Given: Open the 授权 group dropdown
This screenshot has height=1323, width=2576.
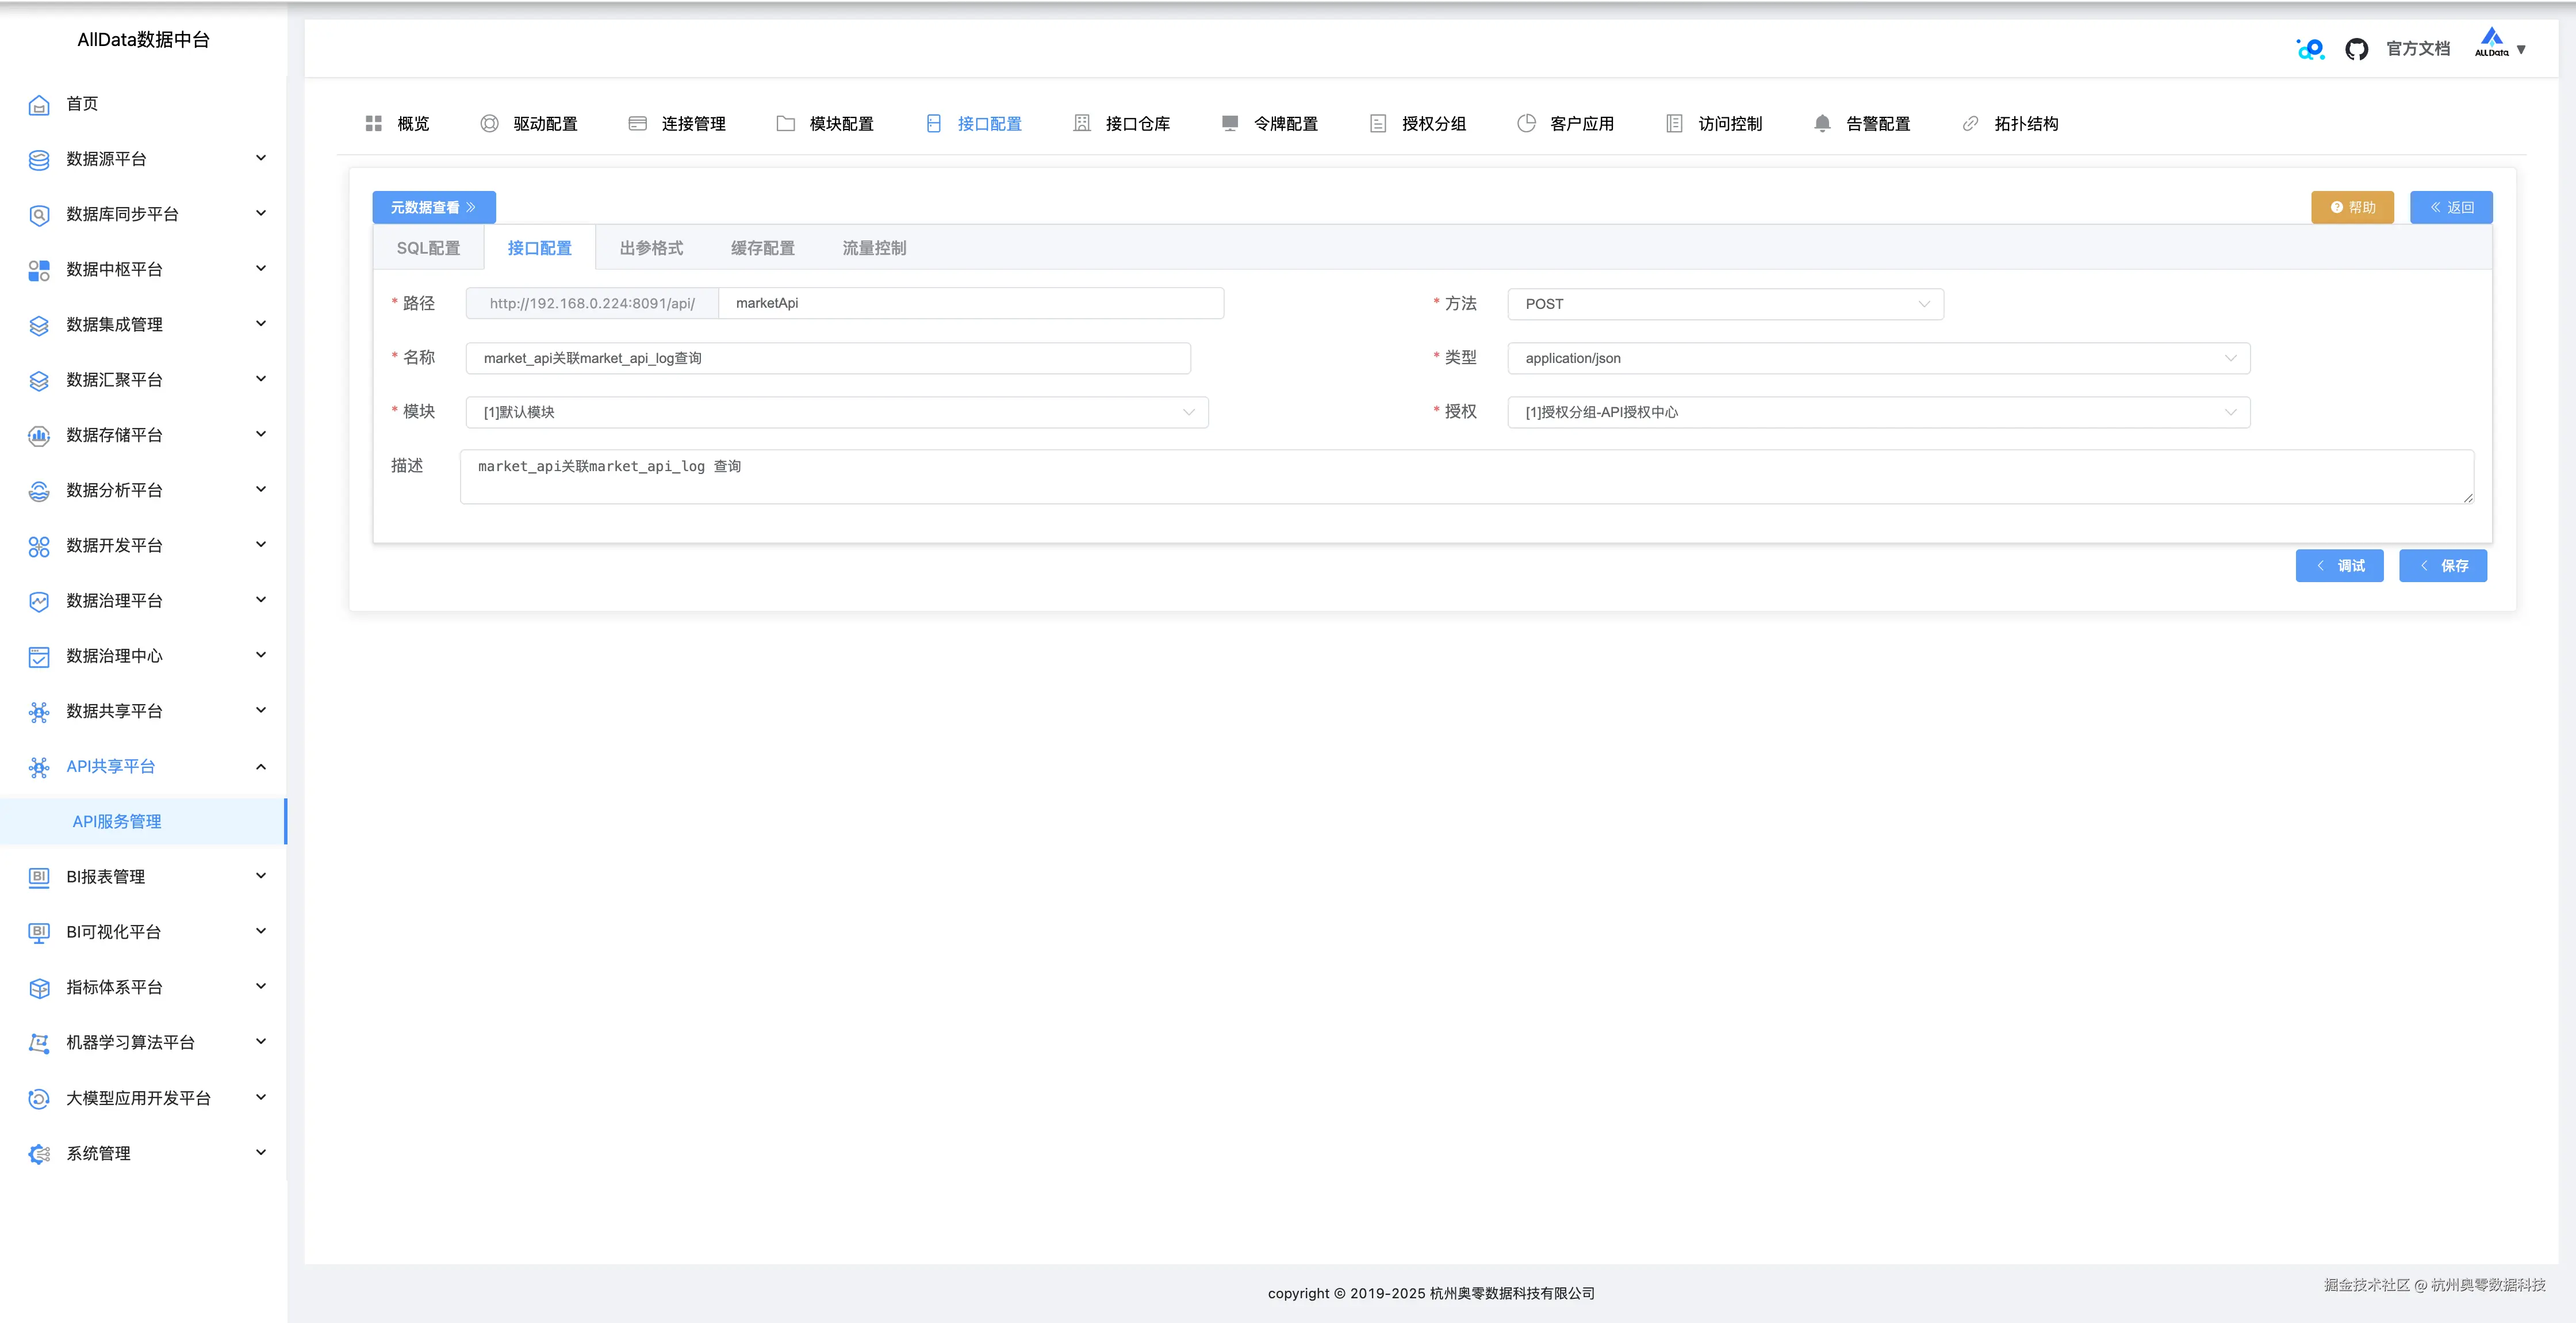Looking at the screenshot, I should tap(1878, 412).
